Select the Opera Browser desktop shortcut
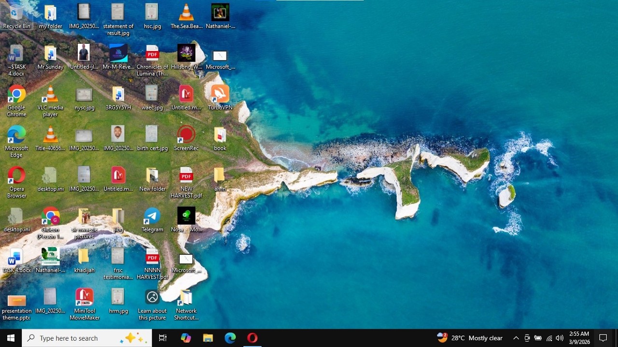The width and height of the screenshot is (618, 347). [16, 183]
